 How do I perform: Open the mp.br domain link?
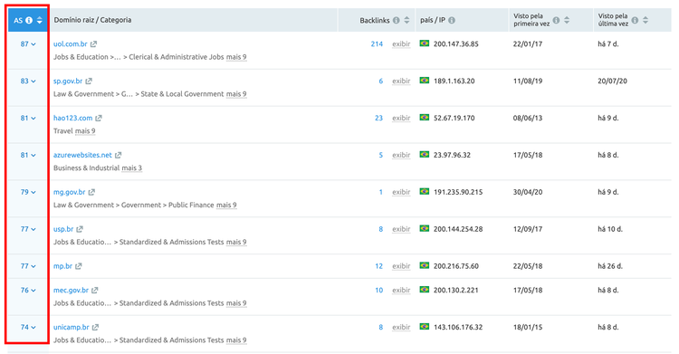62,266
